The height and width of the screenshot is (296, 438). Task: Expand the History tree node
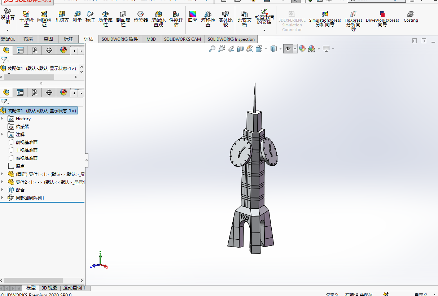tap(3, 118)
